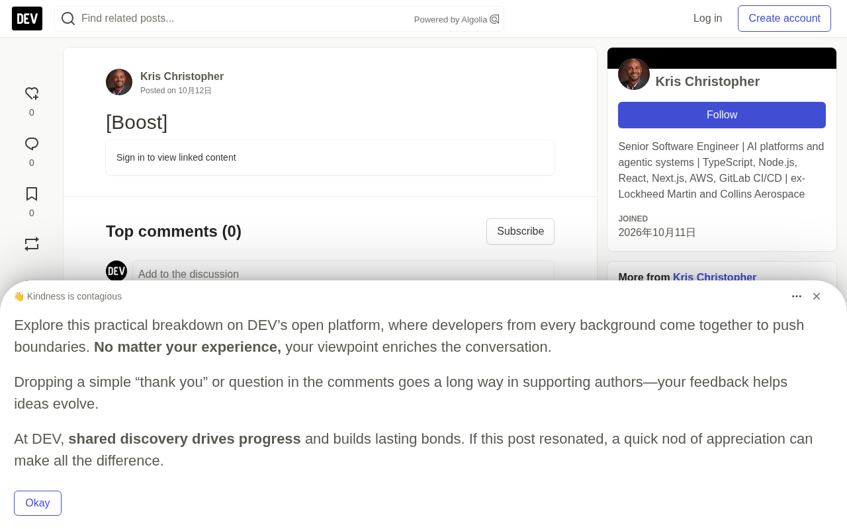Click the [Boost] post title
Screen dimensions: 847x529
(137, 122)
